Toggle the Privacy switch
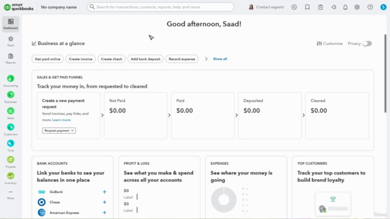 point(367,43)
